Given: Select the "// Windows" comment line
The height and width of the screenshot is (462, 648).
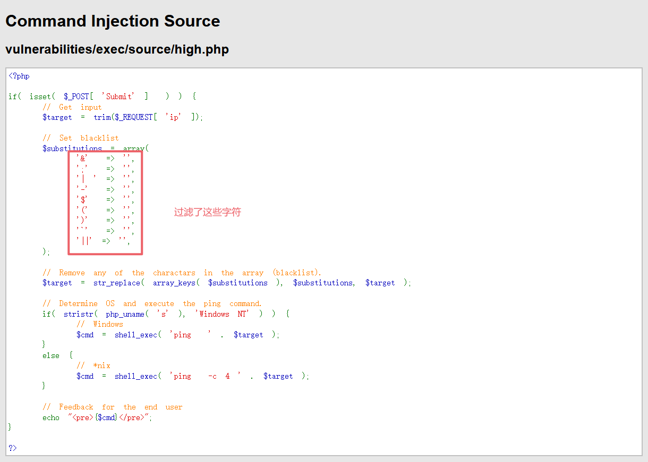Looking at the screenshot, I should (99, 324).
